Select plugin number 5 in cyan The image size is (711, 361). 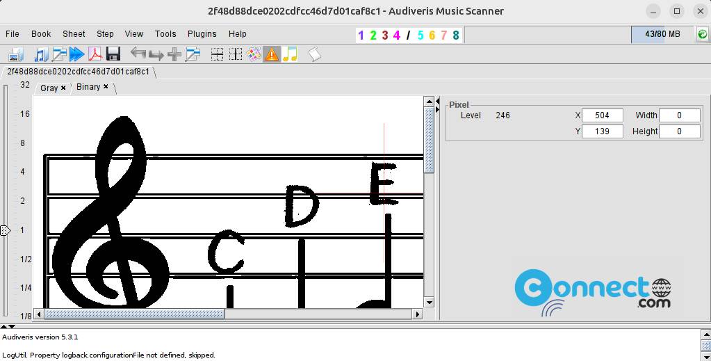[x=420, y=35]
